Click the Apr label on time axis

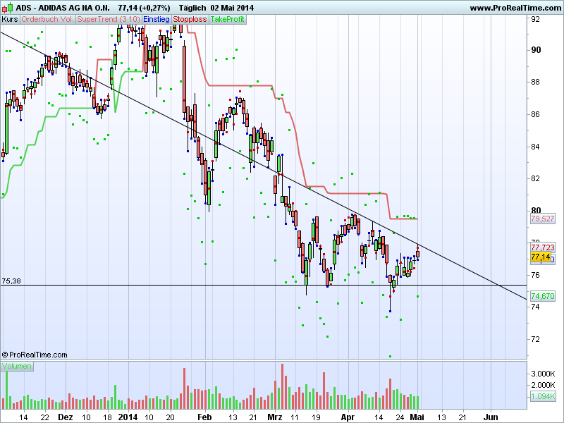pyautogui.click(x=348, y=417)
